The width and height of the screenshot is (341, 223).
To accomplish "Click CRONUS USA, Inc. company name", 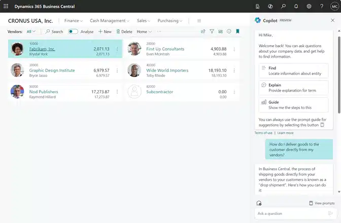I will coord(30,21).
